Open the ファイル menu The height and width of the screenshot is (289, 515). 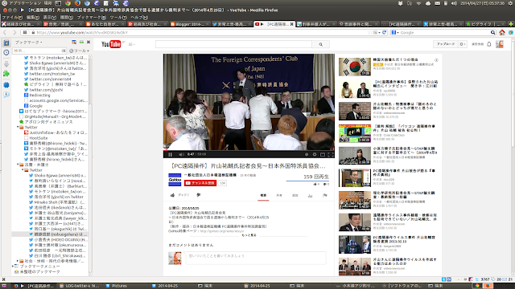pyautogui.click(x=13, y=17)
